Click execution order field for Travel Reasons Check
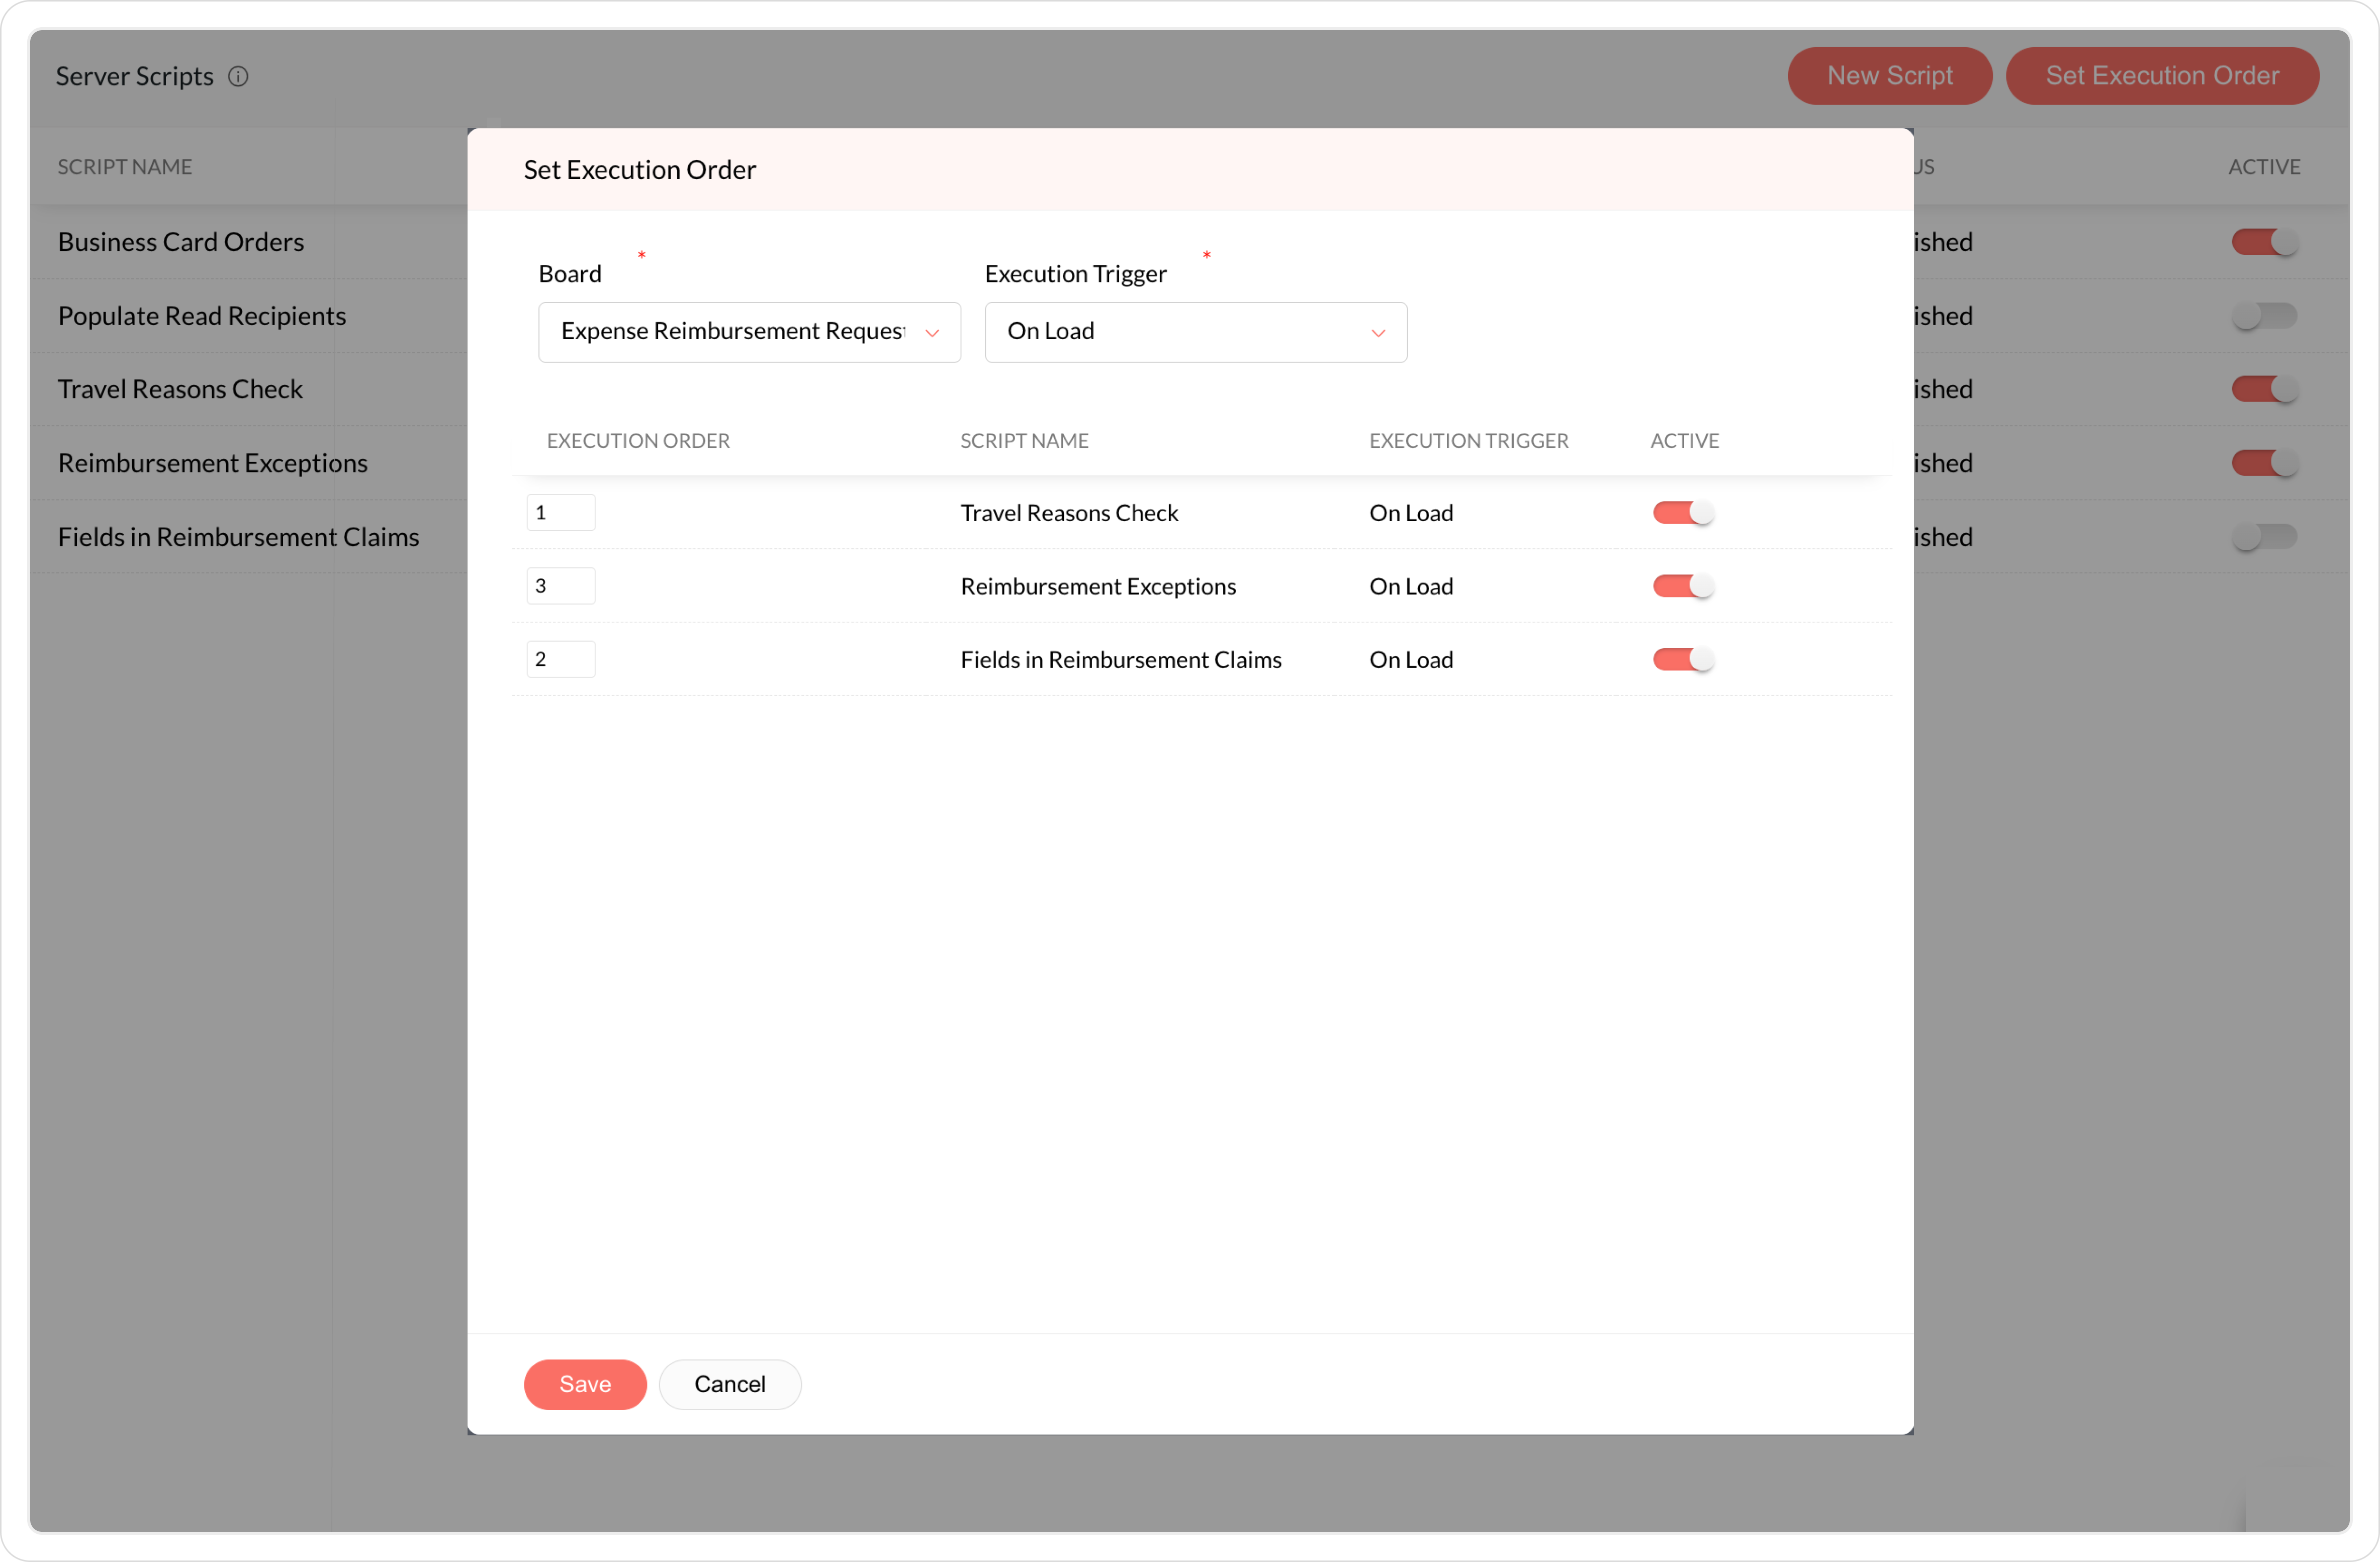The height and width of the screenshot is (1562, 2380). pos(560,513)
